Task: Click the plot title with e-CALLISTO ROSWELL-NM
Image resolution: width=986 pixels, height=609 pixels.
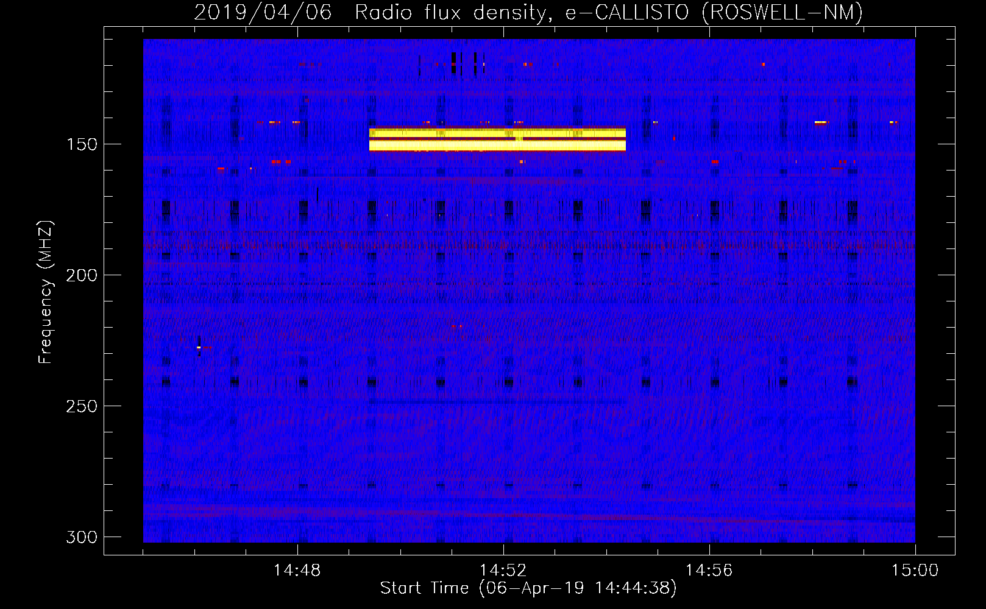Action: 528,12
